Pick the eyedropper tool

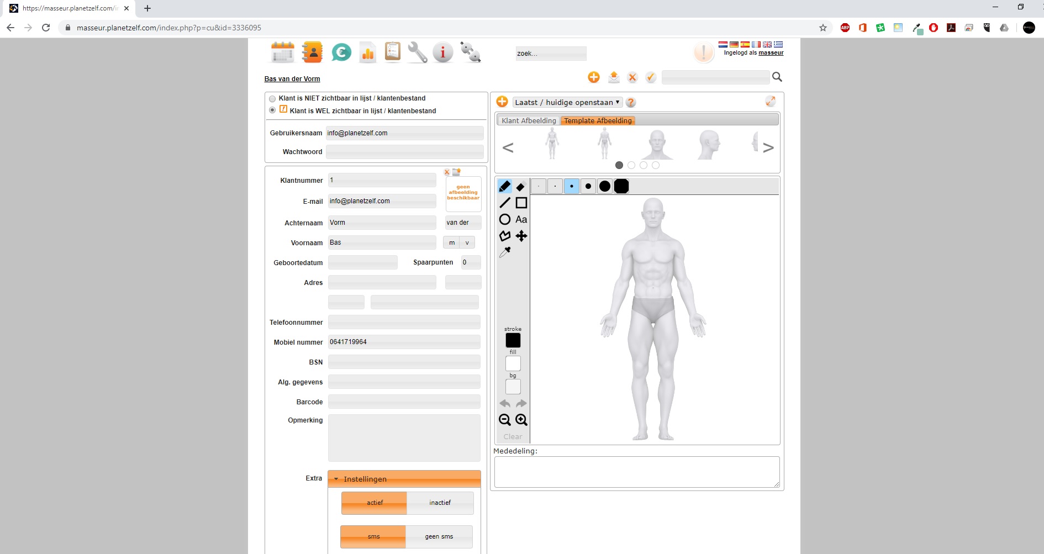[x=505, y=252]
